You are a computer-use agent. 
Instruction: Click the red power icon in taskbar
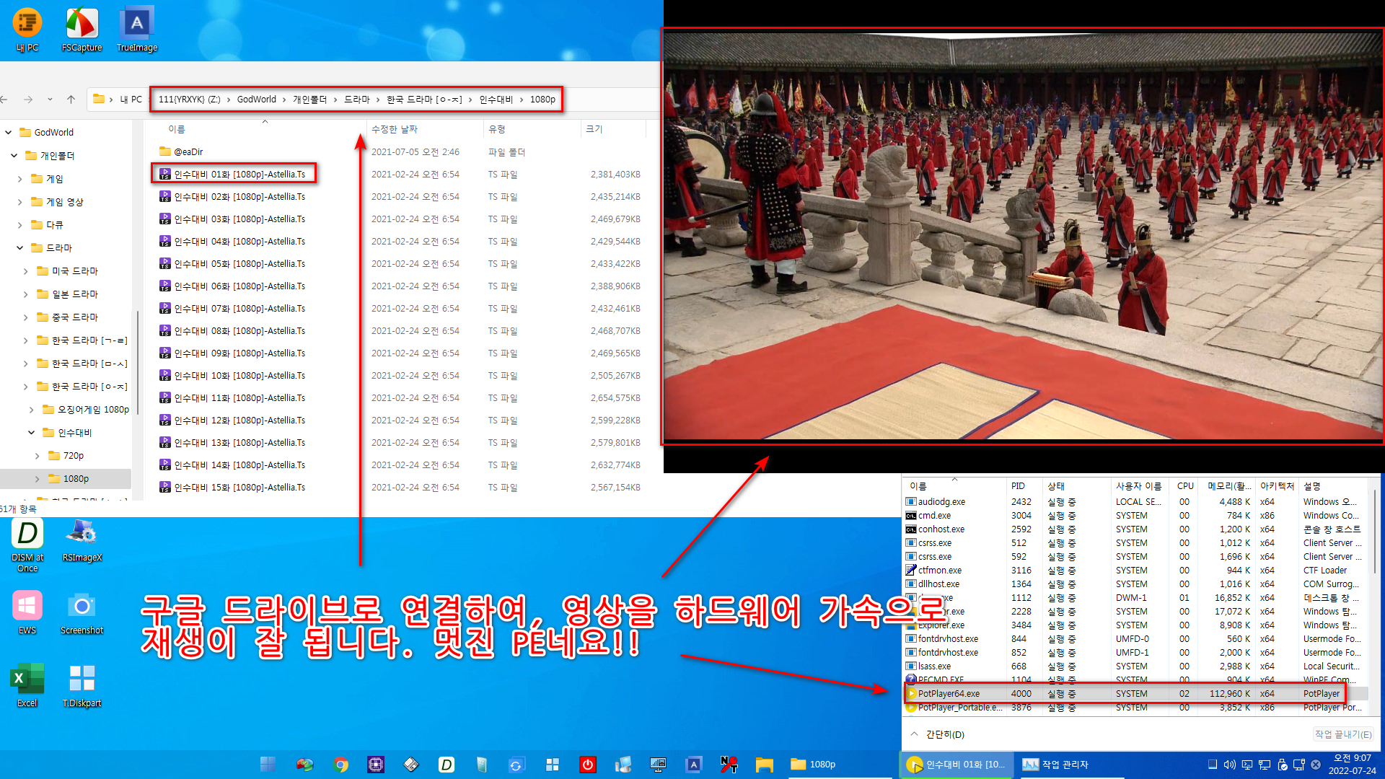(588, 765)
